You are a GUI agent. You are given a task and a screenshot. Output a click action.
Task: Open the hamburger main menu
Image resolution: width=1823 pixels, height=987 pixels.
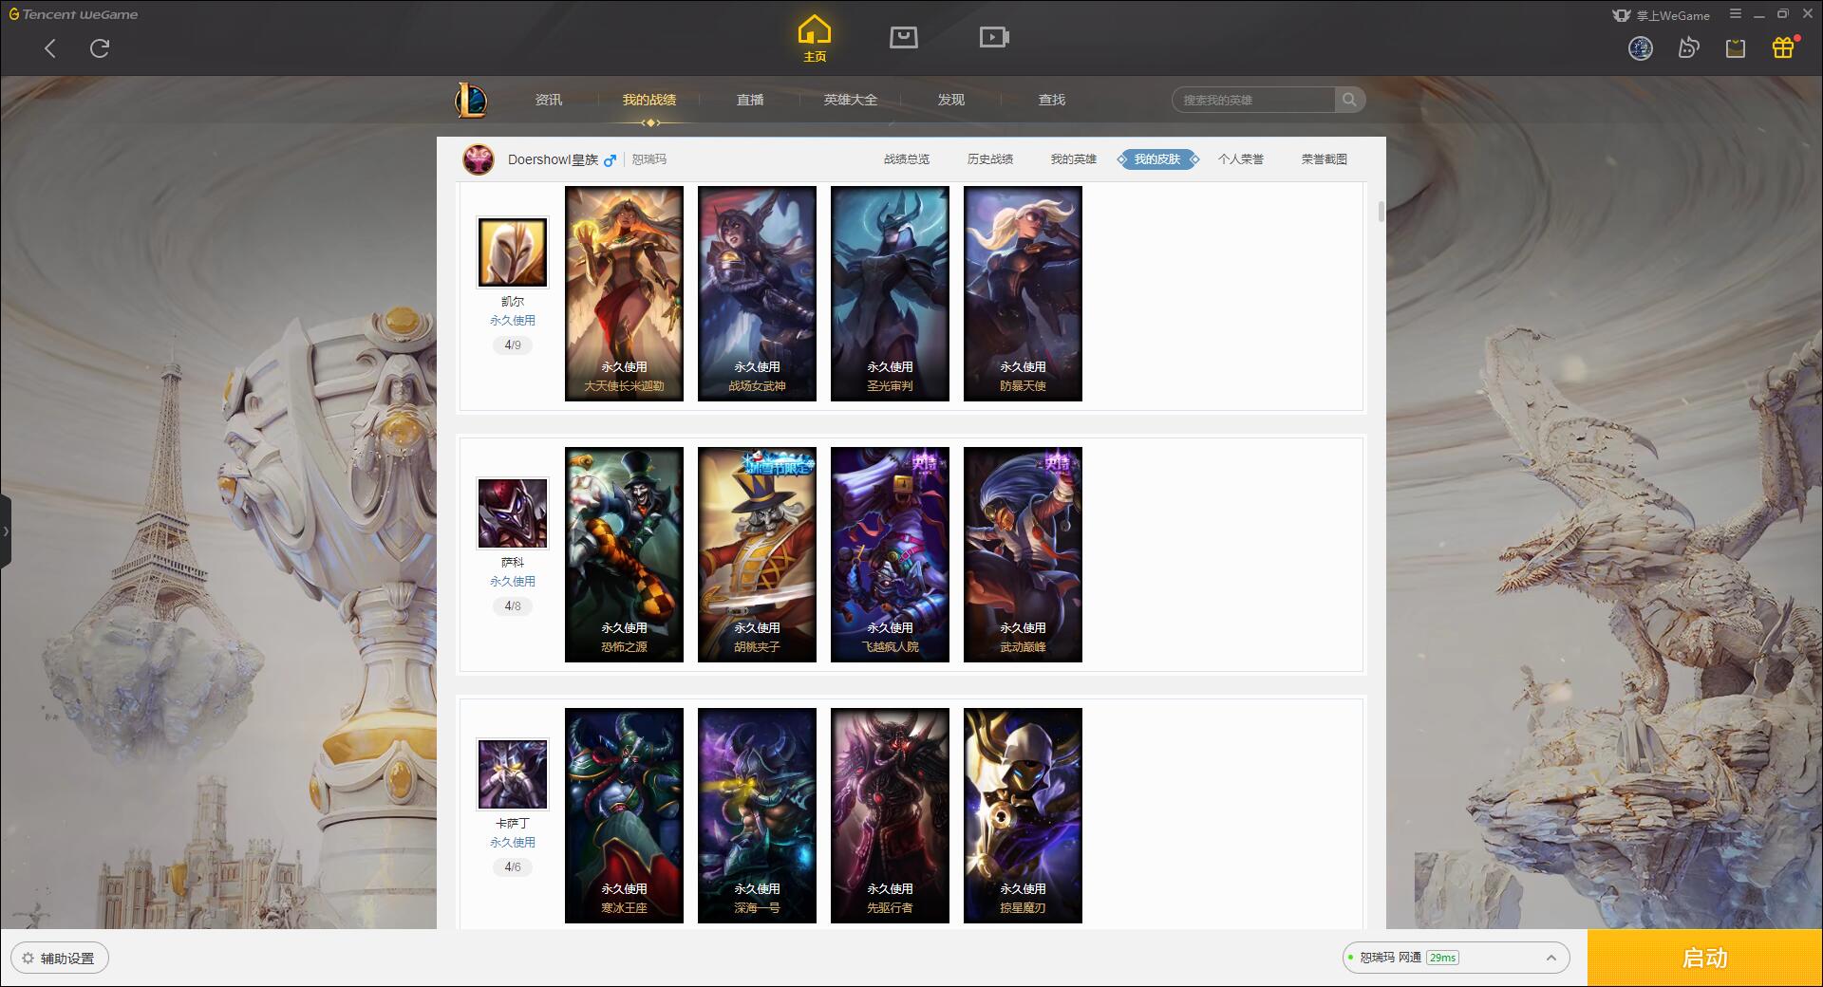[1735, 14]
